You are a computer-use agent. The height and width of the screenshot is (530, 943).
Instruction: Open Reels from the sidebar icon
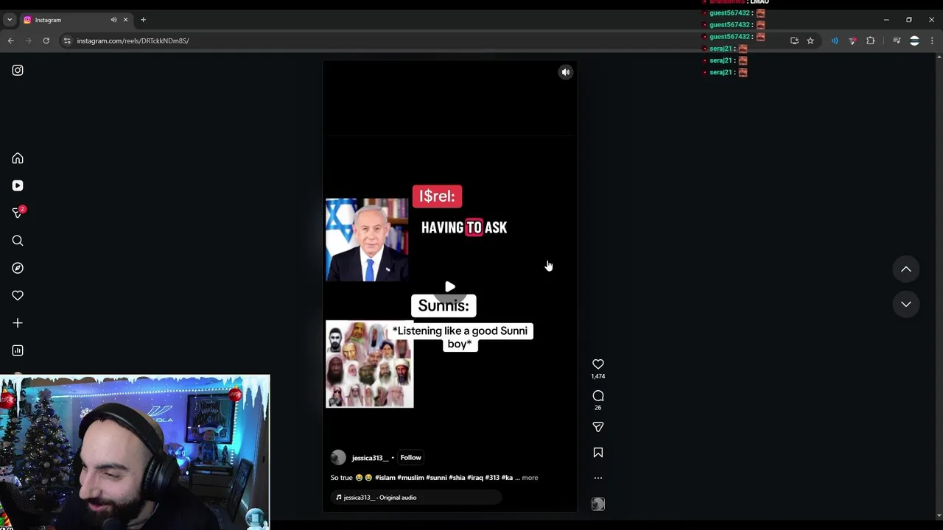(x=18, y=185)
